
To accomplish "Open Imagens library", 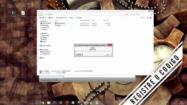I will pos(45,38).
